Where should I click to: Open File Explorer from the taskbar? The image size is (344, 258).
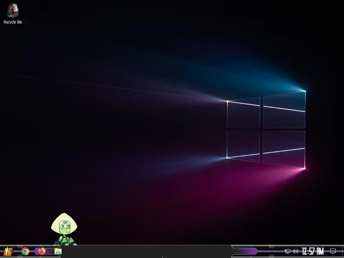(x=58, y=251)
